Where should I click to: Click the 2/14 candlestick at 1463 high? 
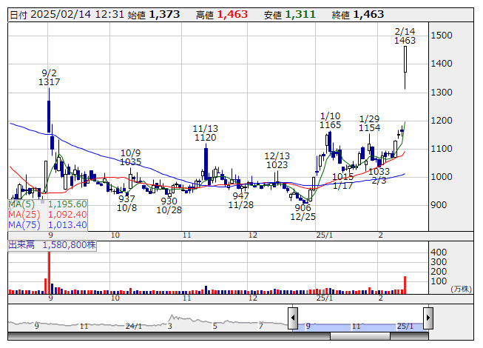405,68
